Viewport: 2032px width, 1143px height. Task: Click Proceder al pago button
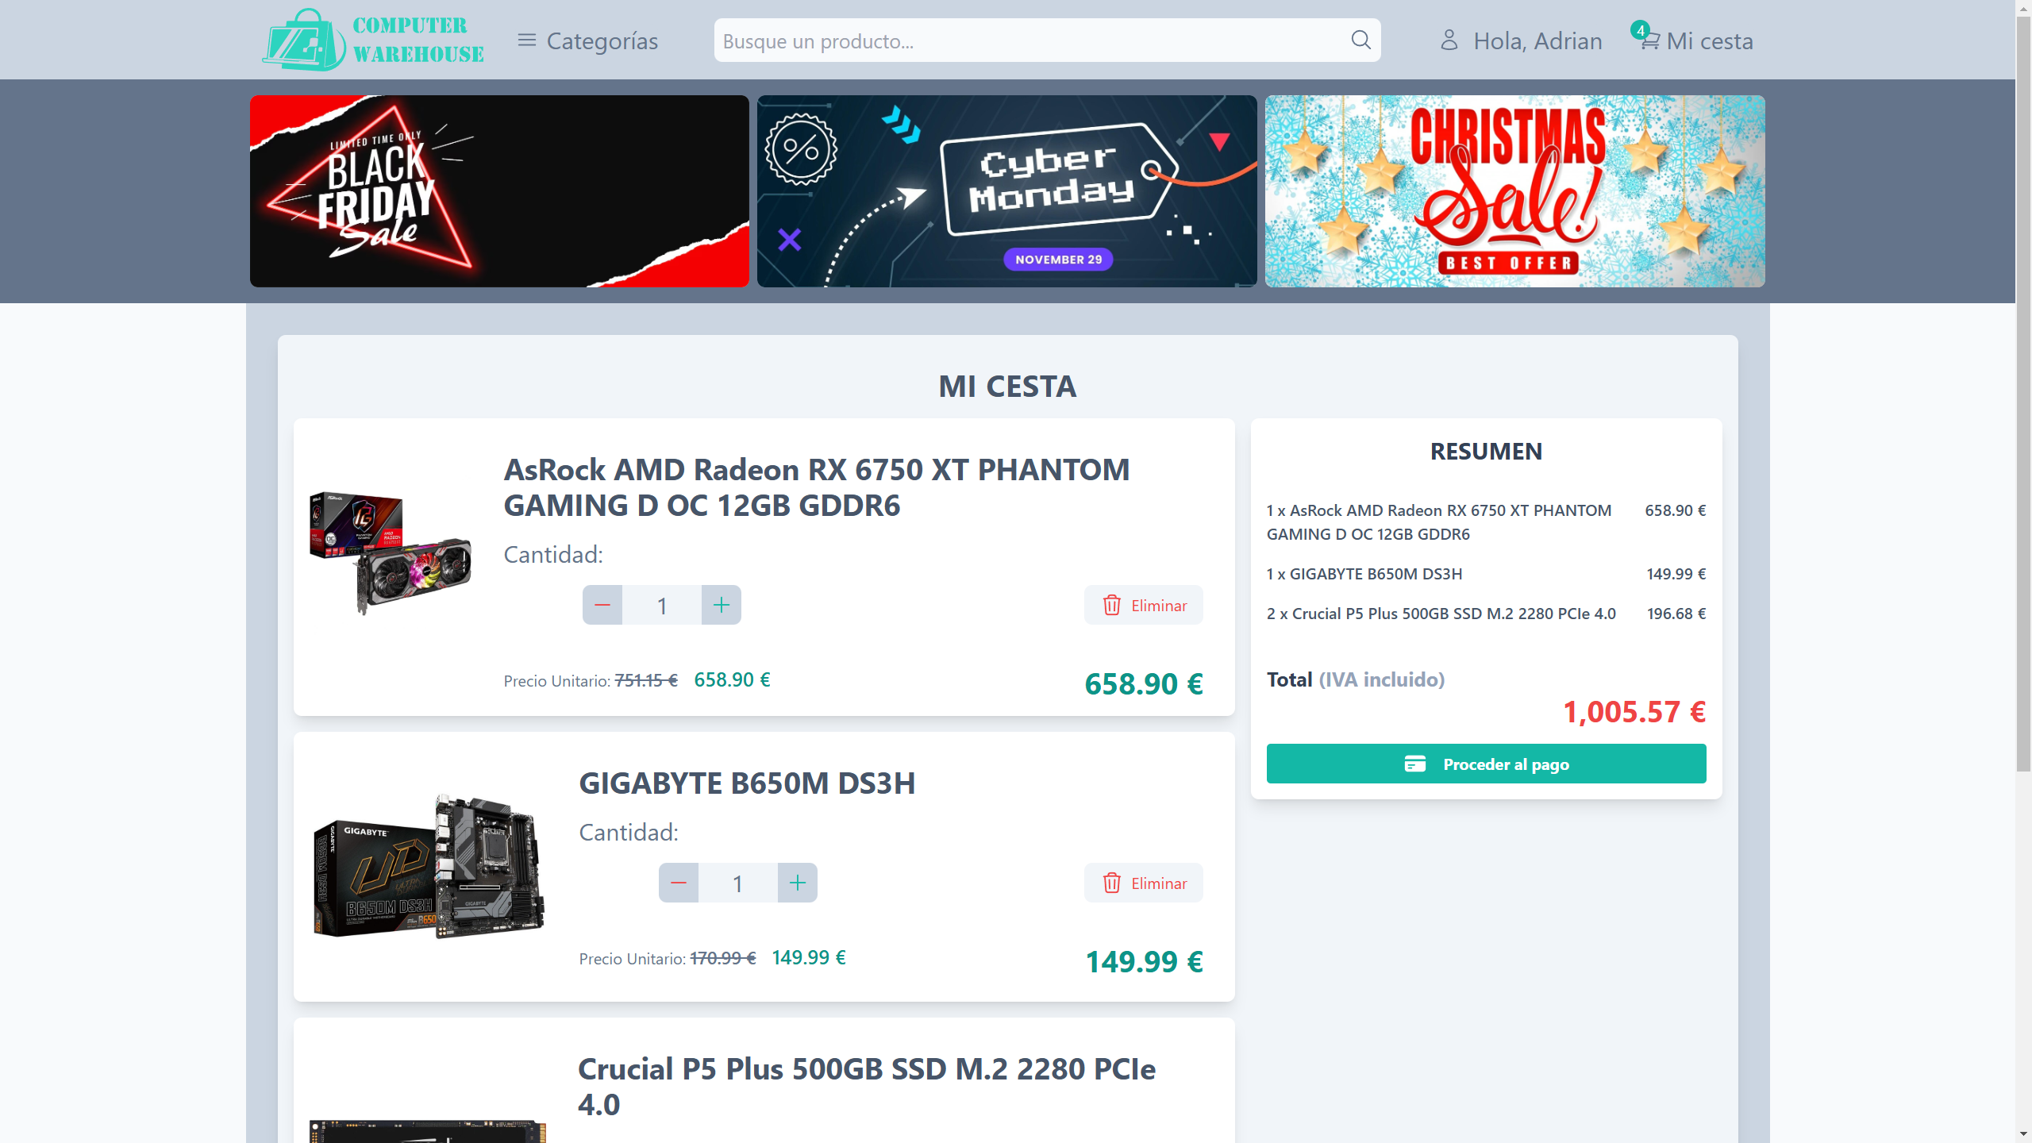1487,764
